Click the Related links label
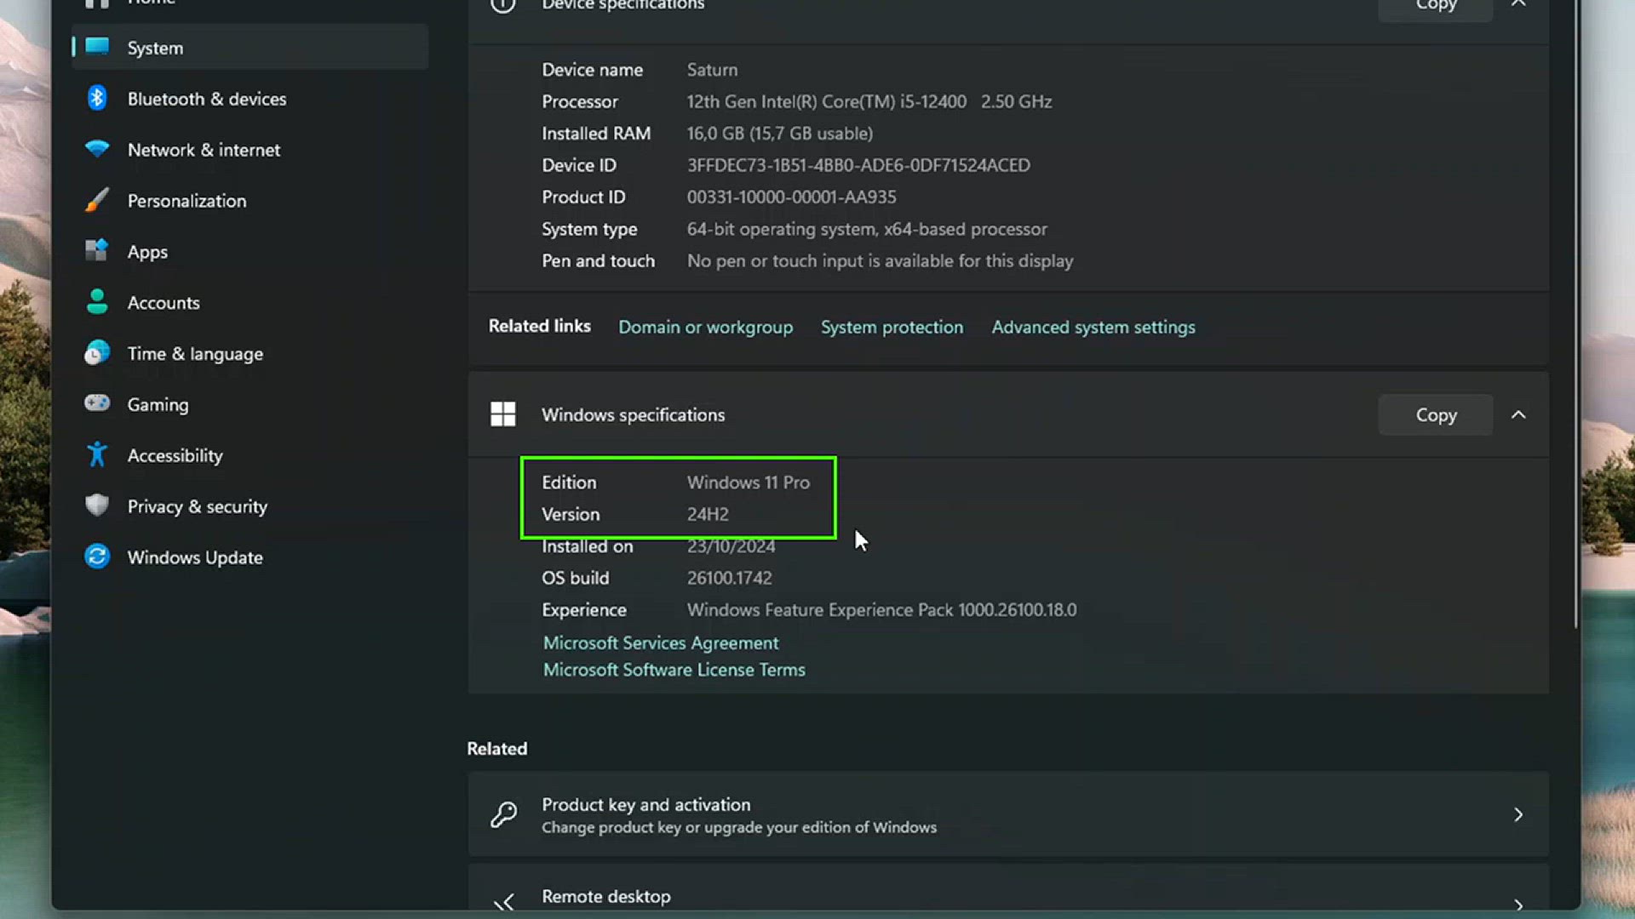The image size is (1635, 919). pyautogui.click(x=539, y=326)
